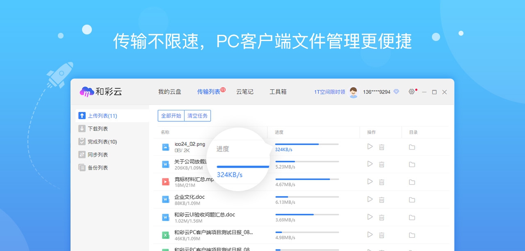Open the settings gear icon

(411, 91)
